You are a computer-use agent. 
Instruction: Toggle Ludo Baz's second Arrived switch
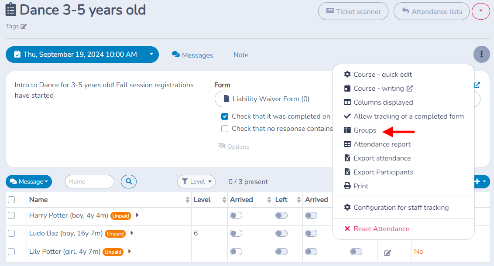point(311,233)
